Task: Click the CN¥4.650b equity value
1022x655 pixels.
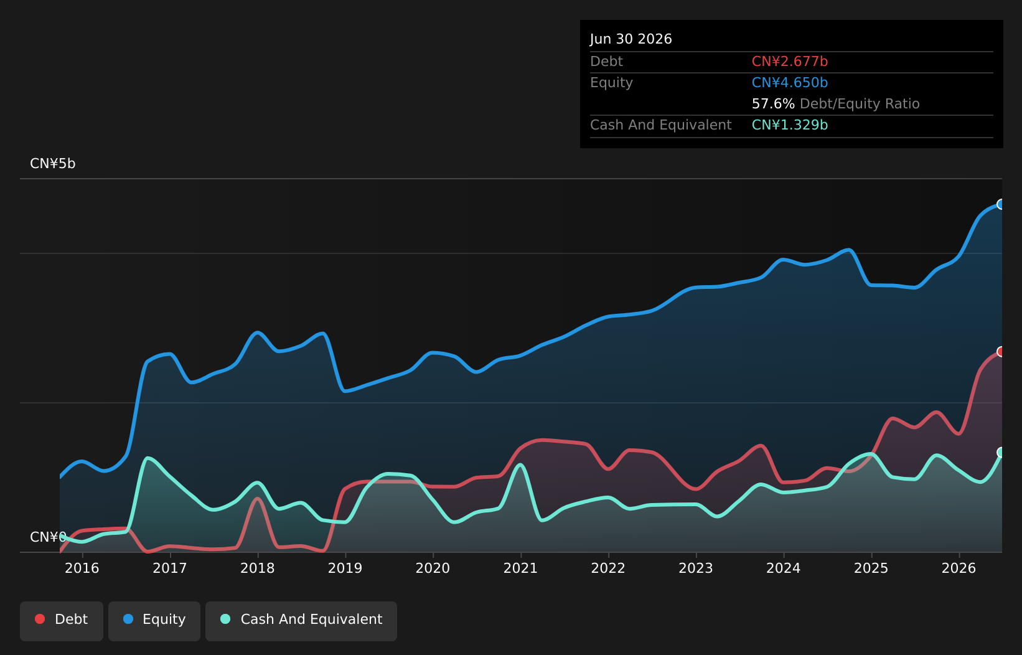Action: coord(790,83)
